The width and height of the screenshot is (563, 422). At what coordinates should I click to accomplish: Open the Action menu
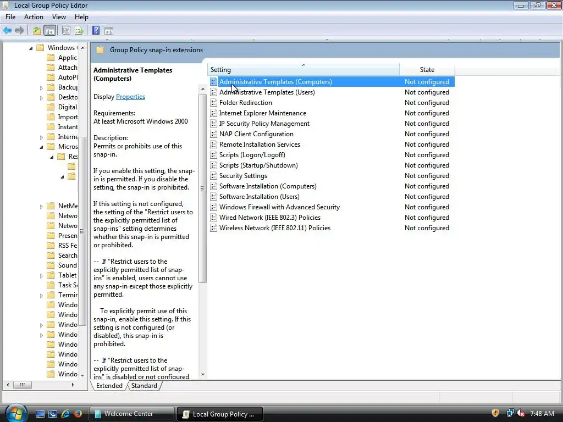coord(34,17)
